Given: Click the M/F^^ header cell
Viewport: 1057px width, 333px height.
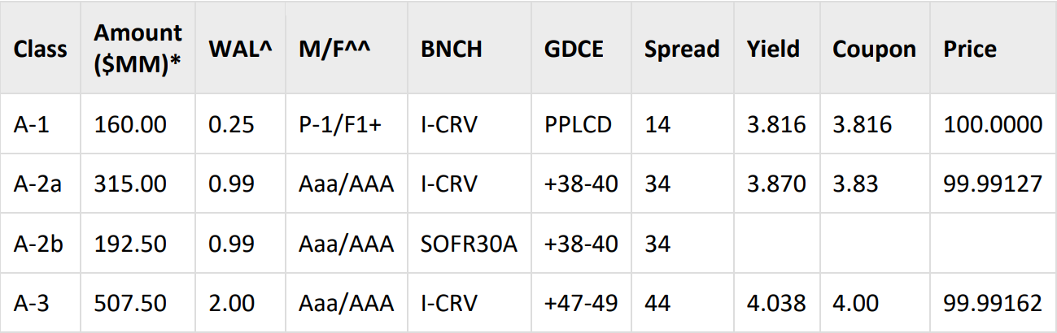Looking at the screenshot, I should click(x=336, y=50).
